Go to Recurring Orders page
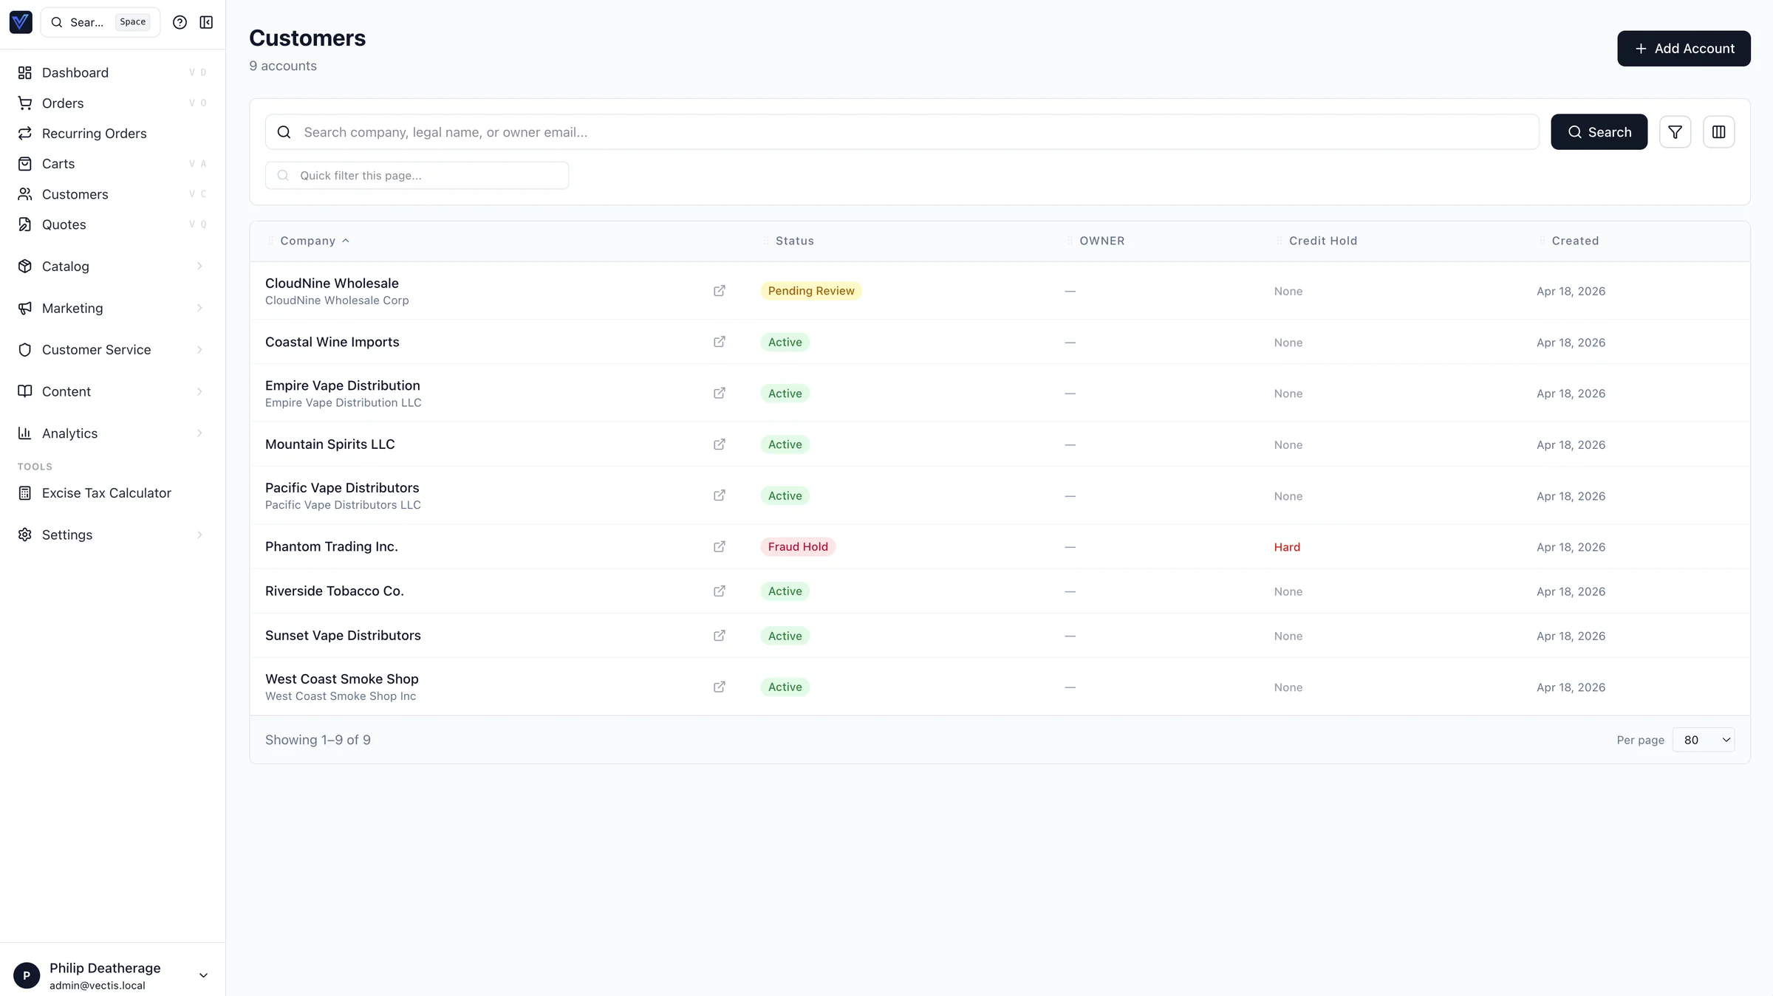 click(94, 134)
